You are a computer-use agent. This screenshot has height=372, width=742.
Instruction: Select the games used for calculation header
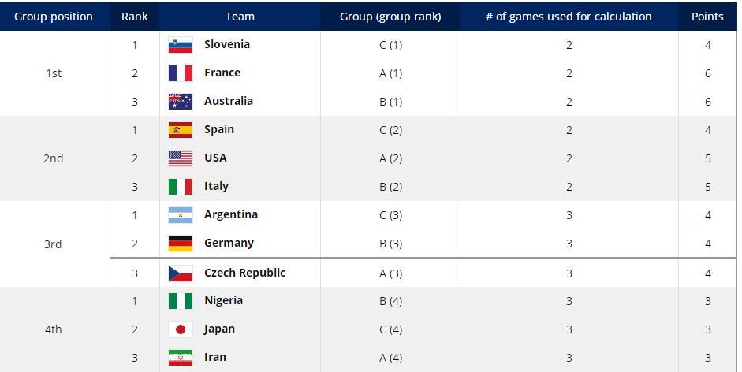[569, 17]
